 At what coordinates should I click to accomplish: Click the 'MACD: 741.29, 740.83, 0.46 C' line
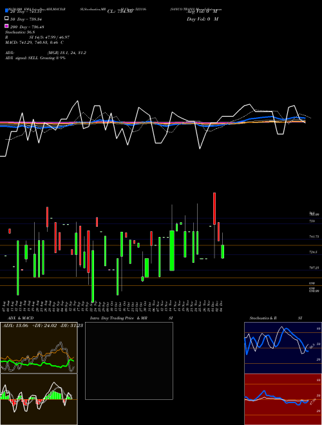pos(34,42)
